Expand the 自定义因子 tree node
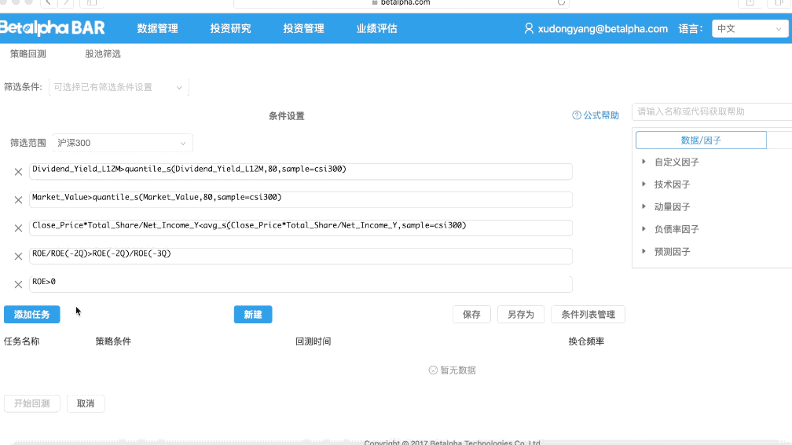This screenshot has width=792, height=445. click(643, 162)
